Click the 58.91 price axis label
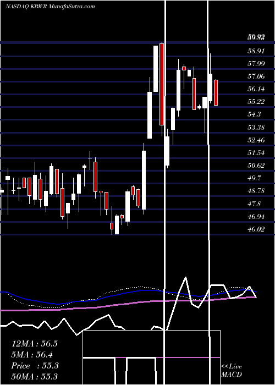The width and height of the screenshot is (275, 385). point(256,51)
